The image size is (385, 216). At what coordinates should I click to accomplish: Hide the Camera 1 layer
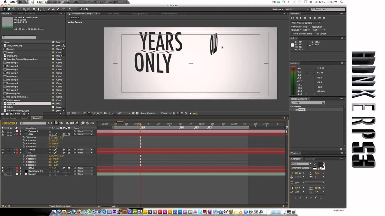coord(3,131)
